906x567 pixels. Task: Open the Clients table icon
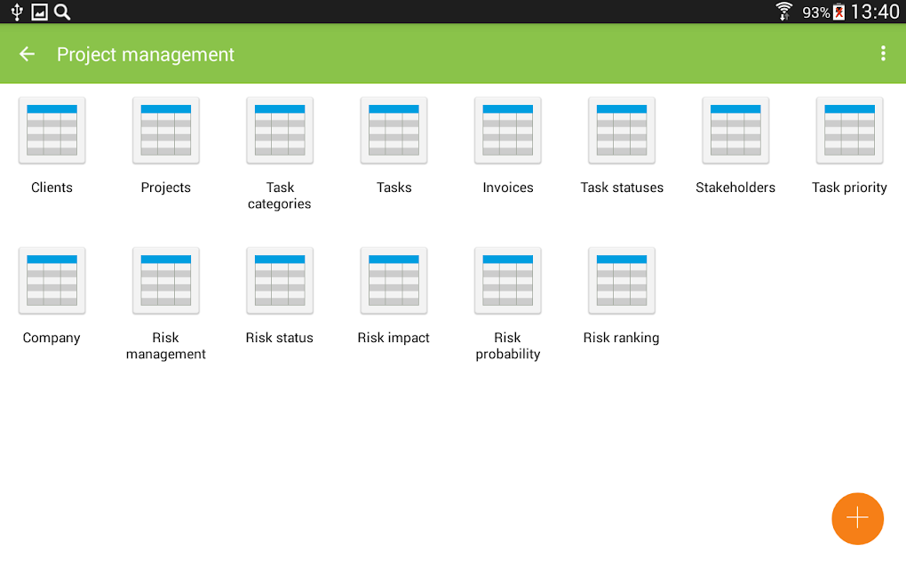pyautogui.click(x=52, y=131)
